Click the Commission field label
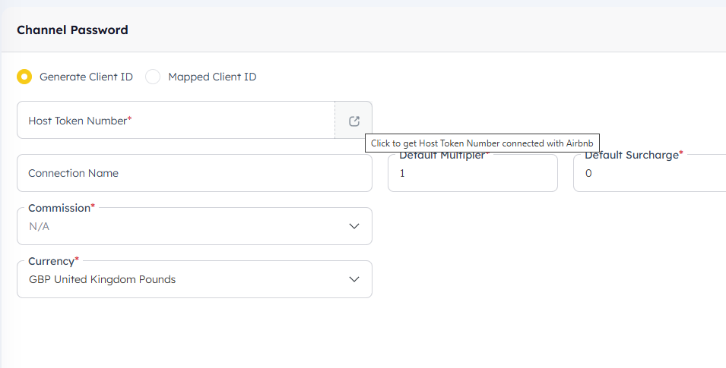726x368 pixels. click(61, 208)
